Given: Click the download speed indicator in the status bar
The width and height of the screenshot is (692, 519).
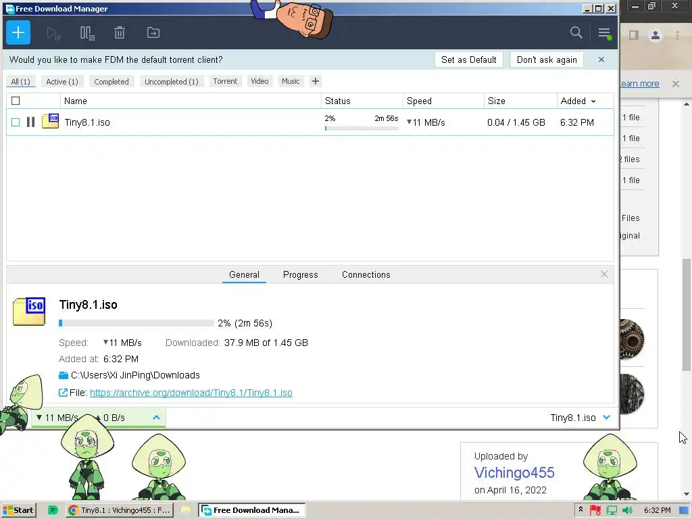Looking at the screenshot, I should (x=57, y=418).
